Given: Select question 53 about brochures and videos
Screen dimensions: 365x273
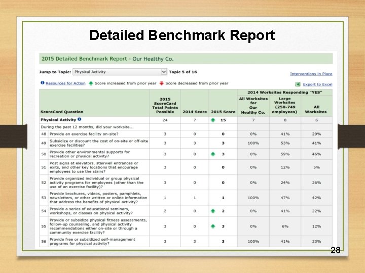Looking at the screenshot, I should 98,198.
